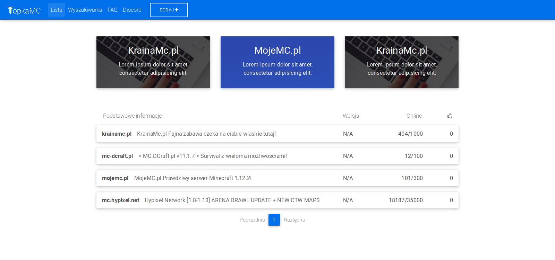Select page 1 in pagination

click(x=274, y=220)
